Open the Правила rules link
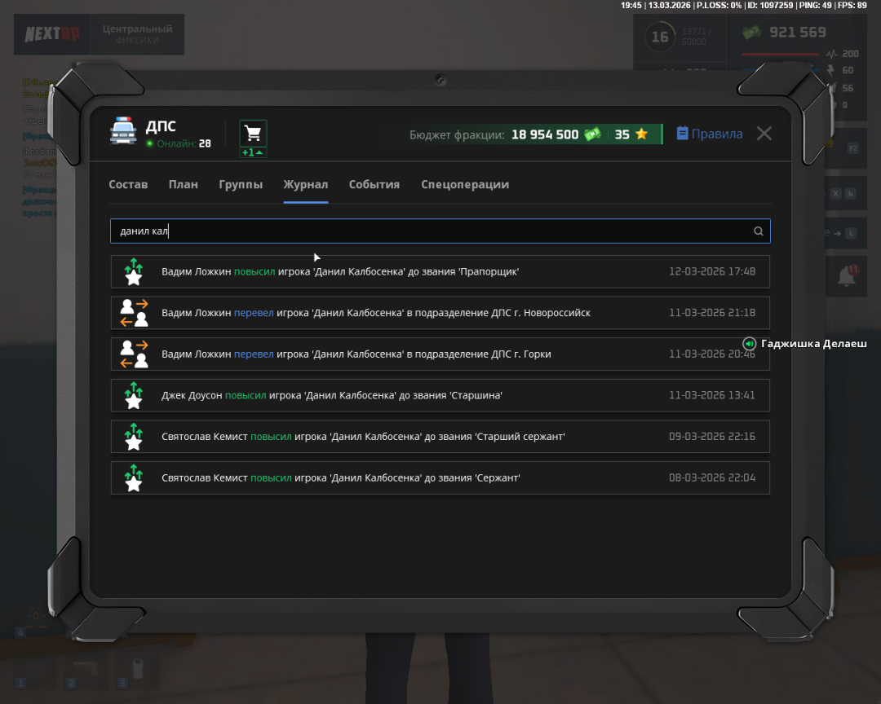 coord(709,134)
